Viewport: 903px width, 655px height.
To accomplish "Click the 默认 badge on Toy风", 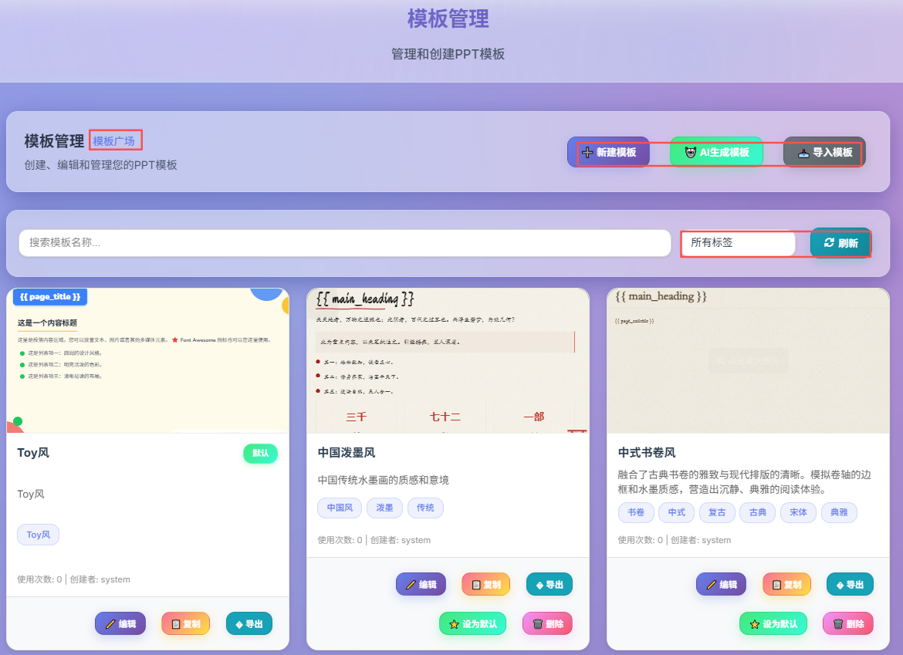I will (260, 453).
